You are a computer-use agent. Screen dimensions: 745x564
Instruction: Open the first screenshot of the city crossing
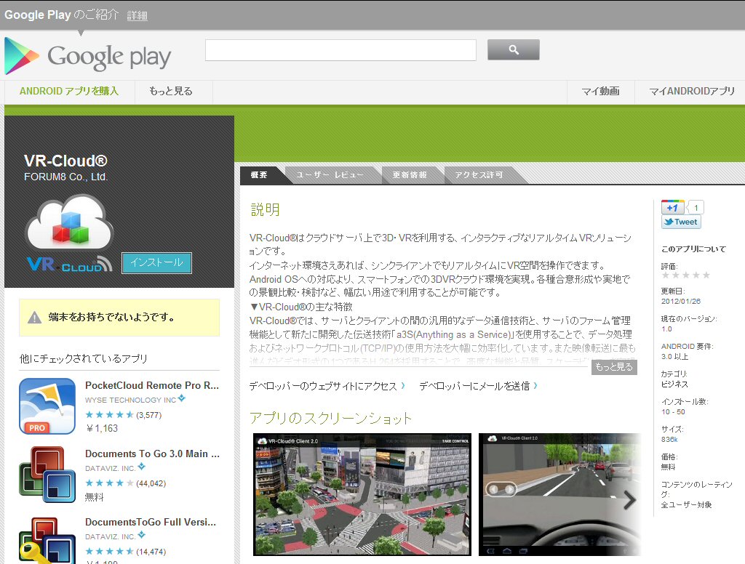coord(362,494)
